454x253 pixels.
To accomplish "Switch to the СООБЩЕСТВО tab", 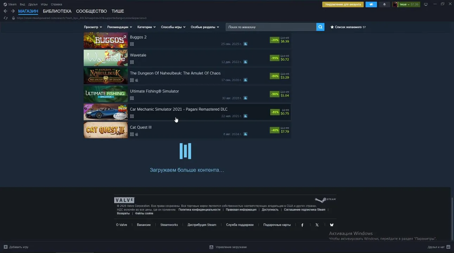I will click(x=91, y=11).
